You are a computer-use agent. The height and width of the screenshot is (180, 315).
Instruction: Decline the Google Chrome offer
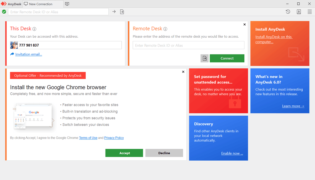click(164, 153)
